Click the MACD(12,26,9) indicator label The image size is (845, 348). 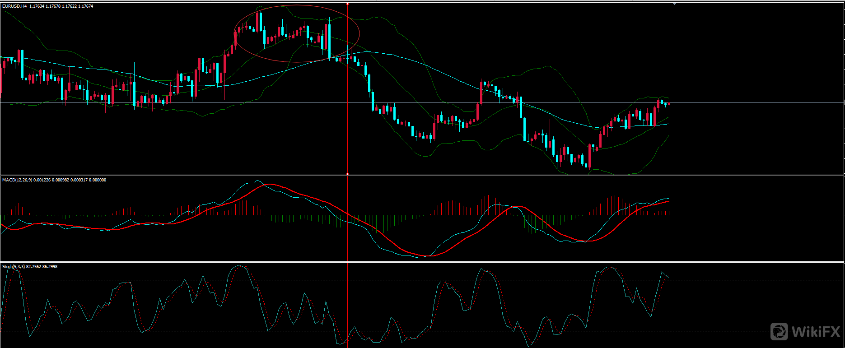[21, 180]
